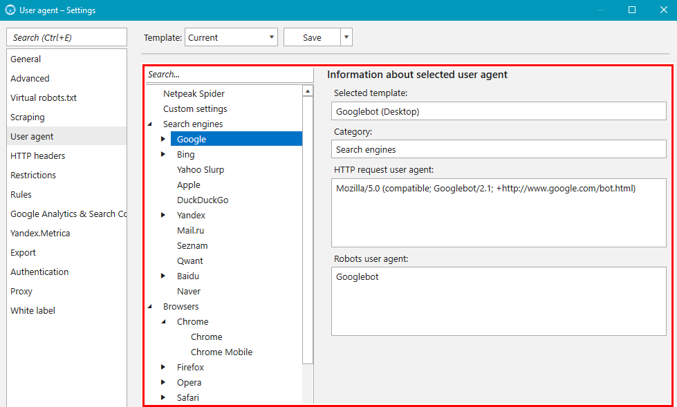Select Firefox in the user agent tree
This screenshot has width=677, height=407.
click(x=190, y=368)
